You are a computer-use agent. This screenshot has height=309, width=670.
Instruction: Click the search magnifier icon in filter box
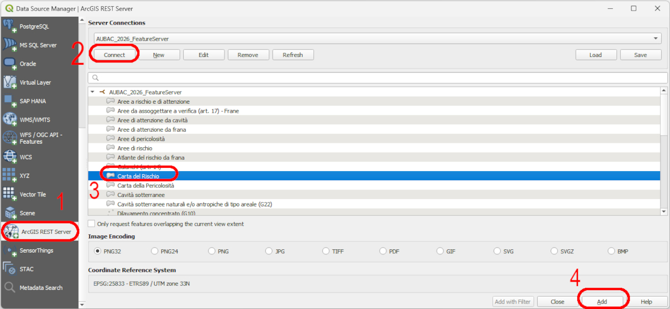click(95, 78)
